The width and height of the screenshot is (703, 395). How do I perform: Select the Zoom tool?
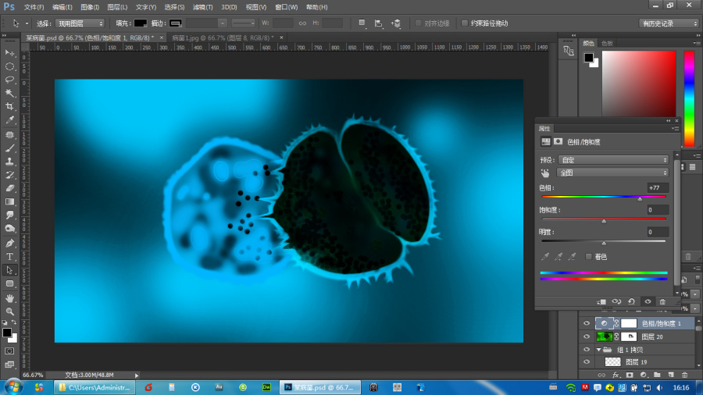click(9, 311)
